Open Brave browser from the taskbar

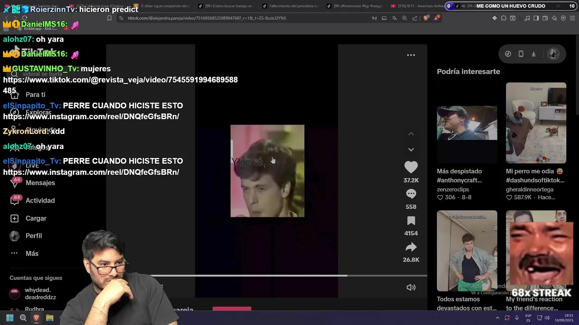[37, 318]
